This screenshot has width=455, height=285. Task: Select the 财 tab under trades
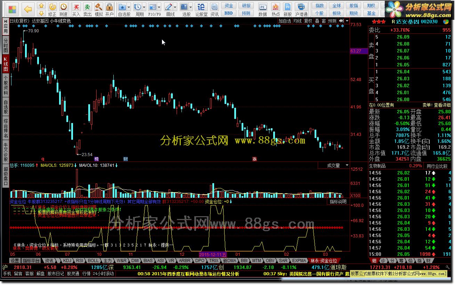pos(428,261)
